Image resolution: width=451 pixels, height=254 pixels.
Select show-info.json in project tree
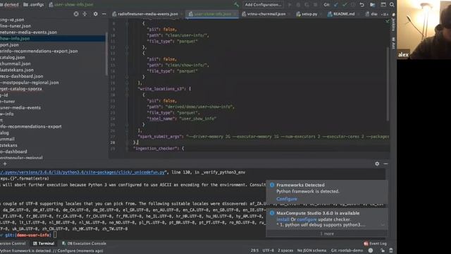52,39
